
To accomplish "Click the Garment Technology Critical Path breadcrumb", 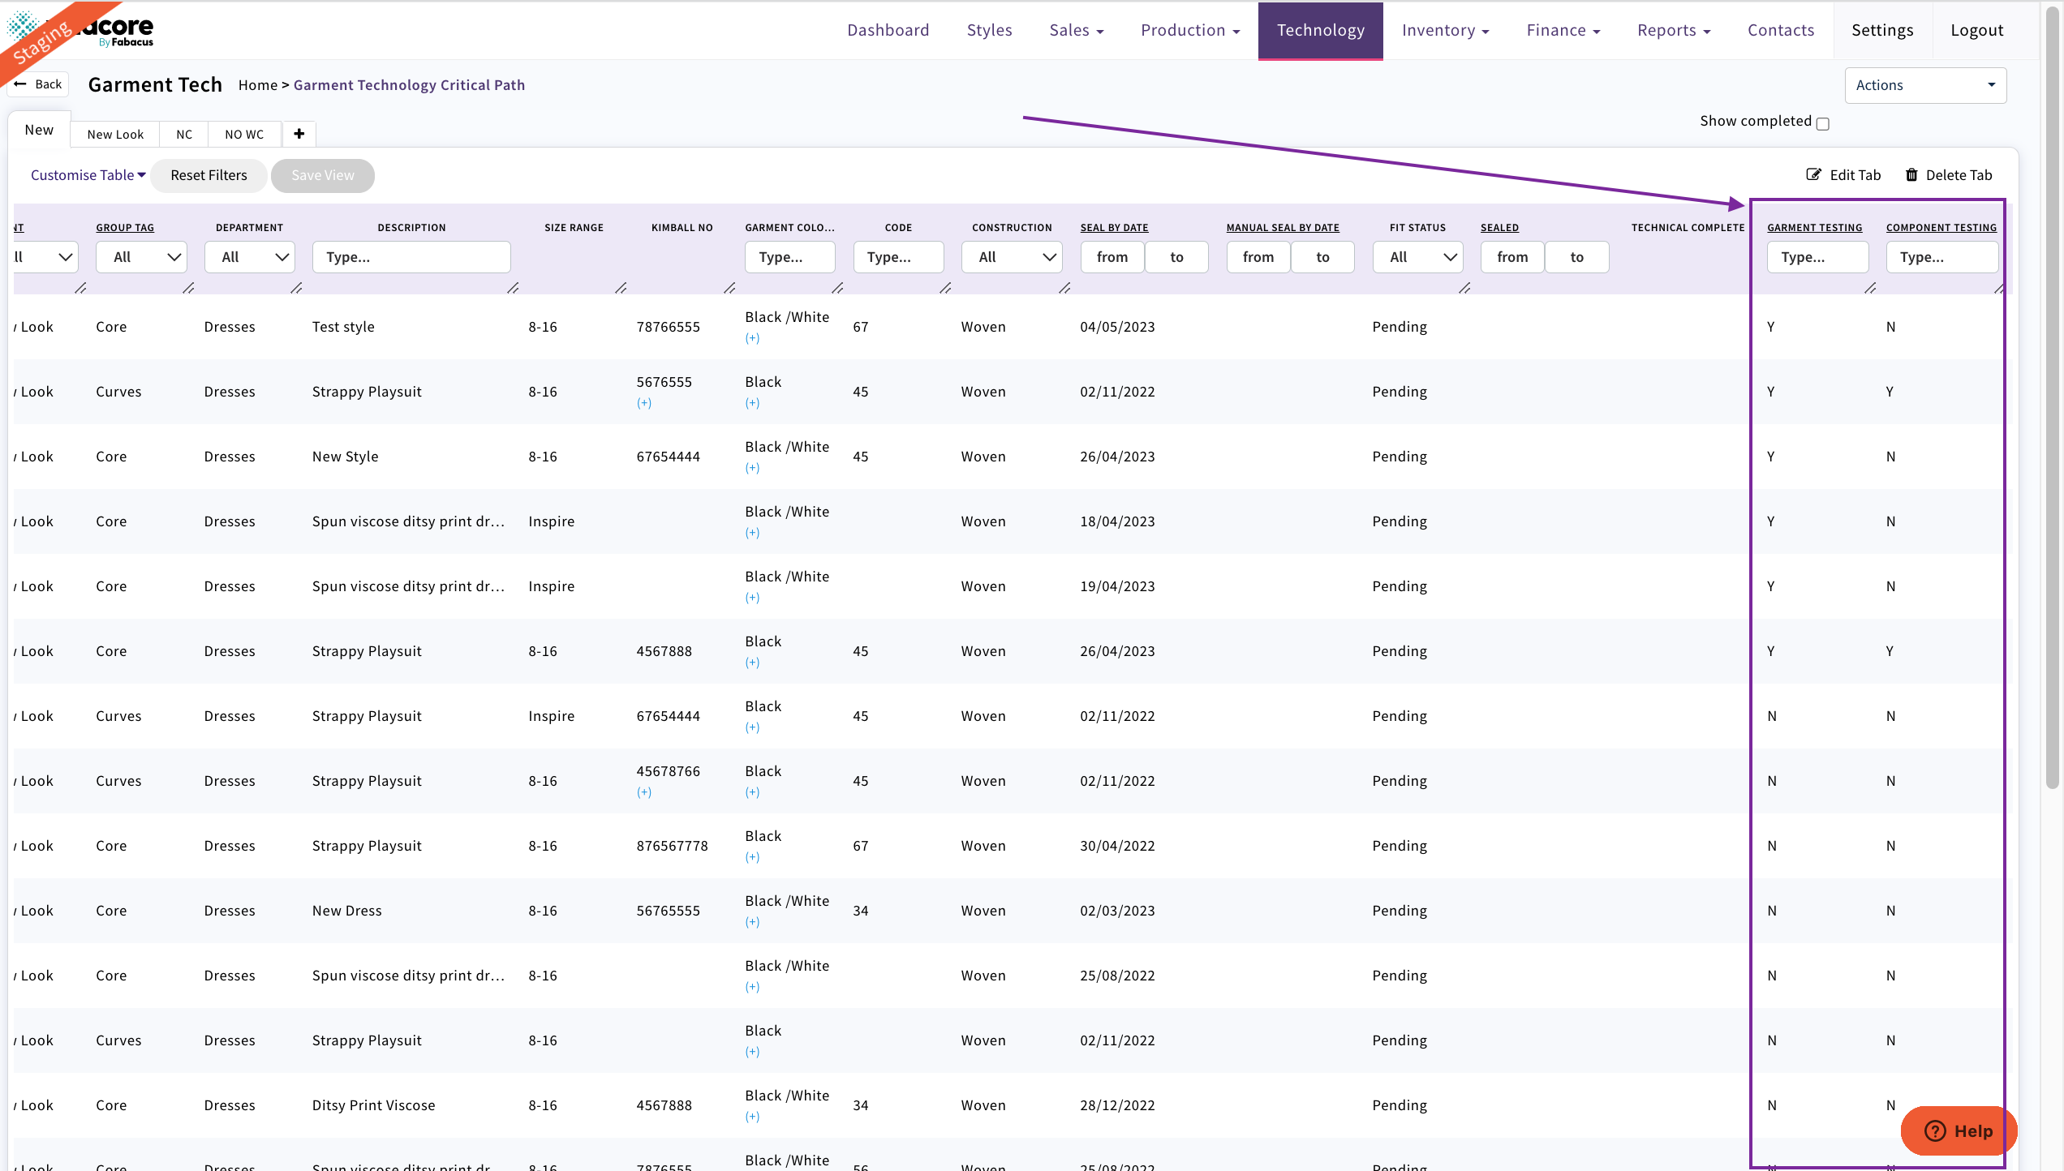I will tap(409, 85).
